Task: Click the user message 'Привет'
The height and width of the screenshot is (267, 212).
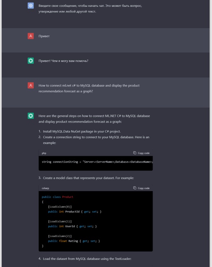Action: pyautogui.click(x=44, y=36)
